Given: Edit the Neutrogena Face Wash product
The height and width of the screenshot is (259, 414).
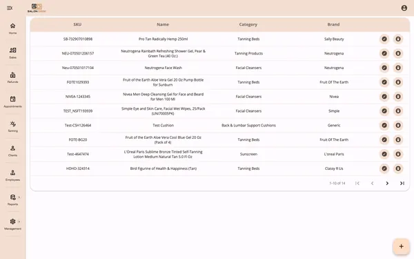Looking at the screenshot, I should click(x=384, y=68).
